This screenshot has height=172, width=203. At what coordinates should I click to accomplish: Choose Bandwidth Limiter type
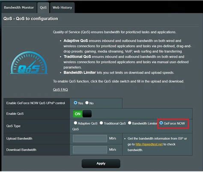tap(129, 123)
